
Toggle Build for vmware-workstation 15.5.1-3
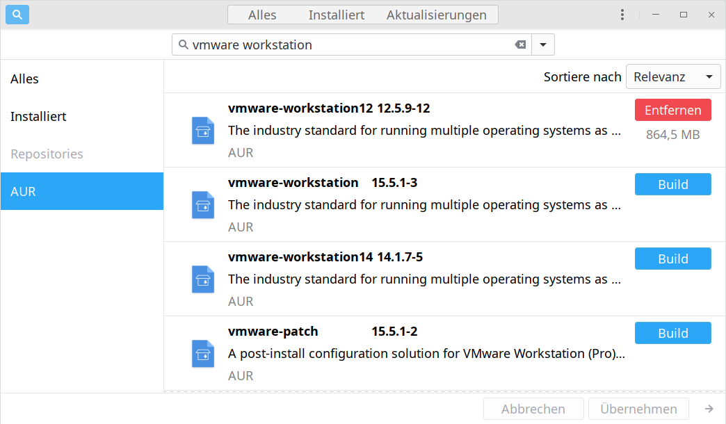(x=672, y=184)
